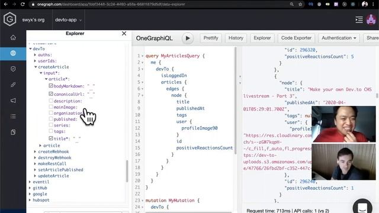This screenshot has height=213, width=379.
Task: Open the docs menu lines icon
Action: pos(359,20)
